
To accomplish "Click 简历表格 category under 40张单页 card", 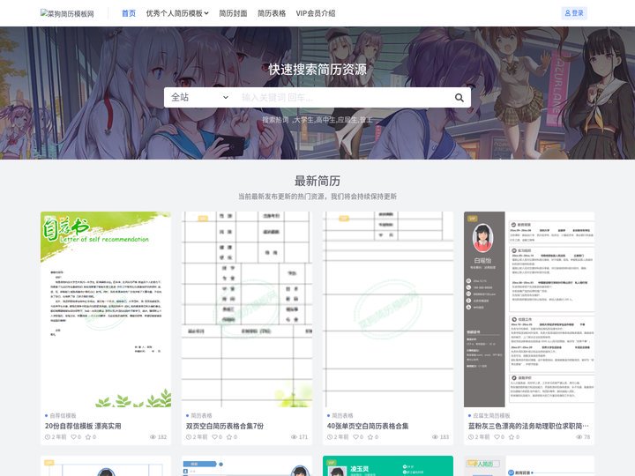I will pyautogui.click(x=342, y=416).
